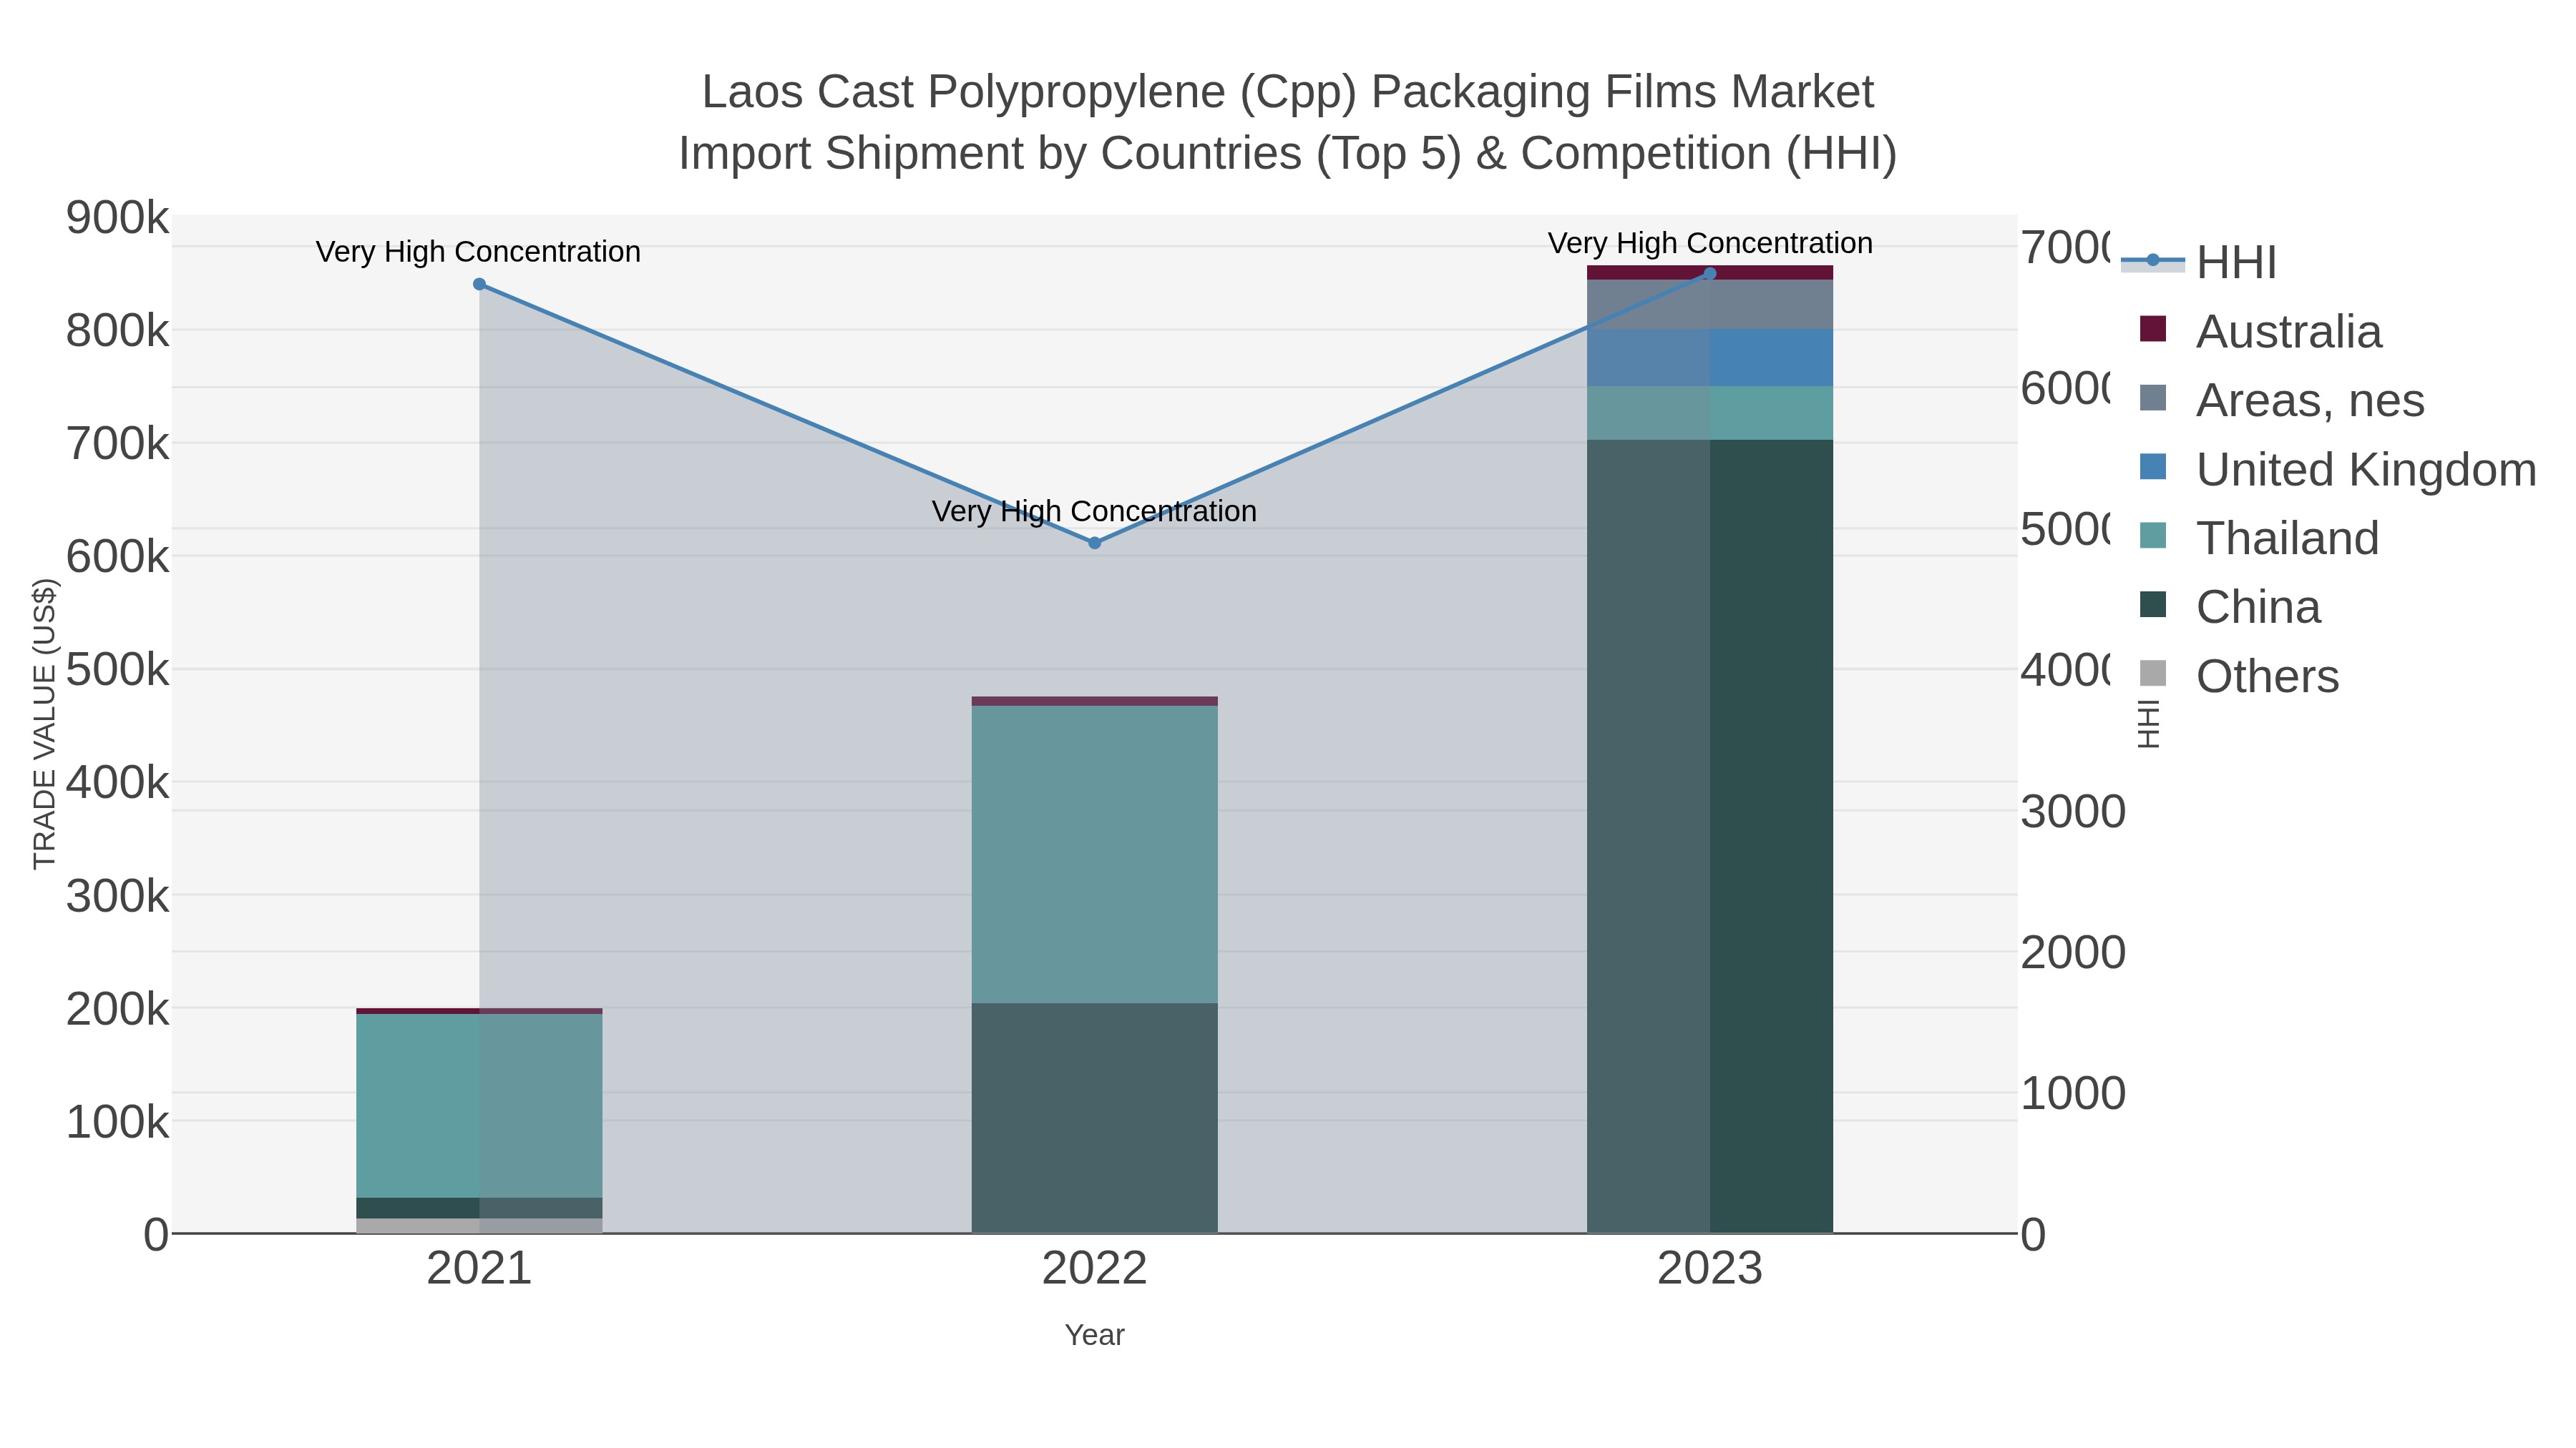Click the Others gray legend swatch
This screenshot has width=2576, height=1448.
pyautogui.click(x=2153, y=674)
